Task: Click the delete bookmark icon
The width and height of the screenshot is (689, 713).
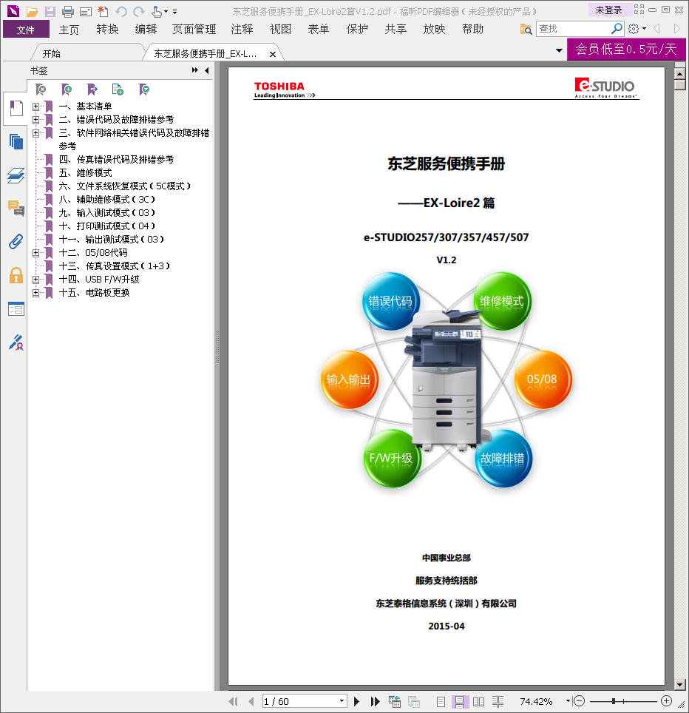Action: (x=41, y=89)
